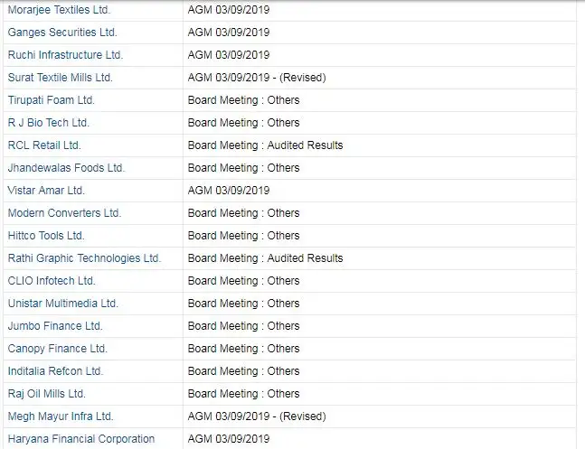Open CLIO Infotech Ltd. link
This screenshot has height=449, width=585.
52,281
